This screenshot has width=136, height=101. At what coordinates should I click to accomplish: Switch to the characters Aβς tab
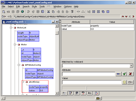pos(90,93)
